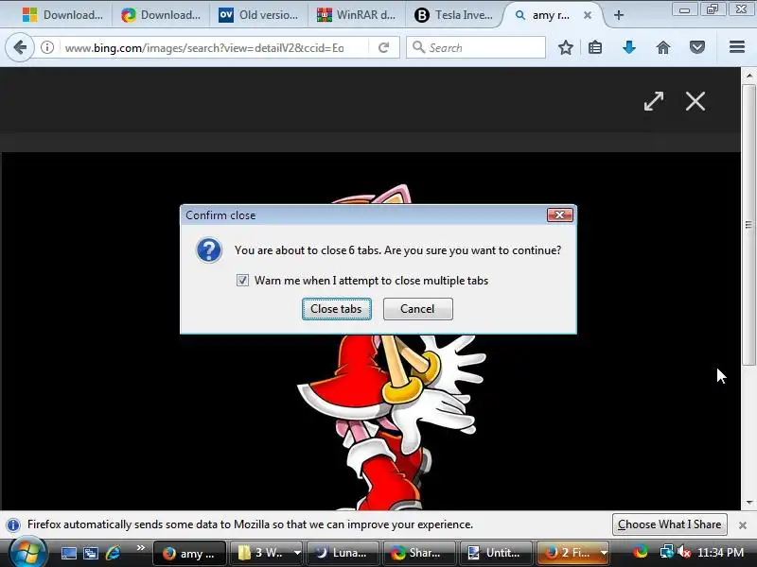757x567 pixels.
Task: Click Show Desktop quick launch icon
Action: (x=68, y=553)
